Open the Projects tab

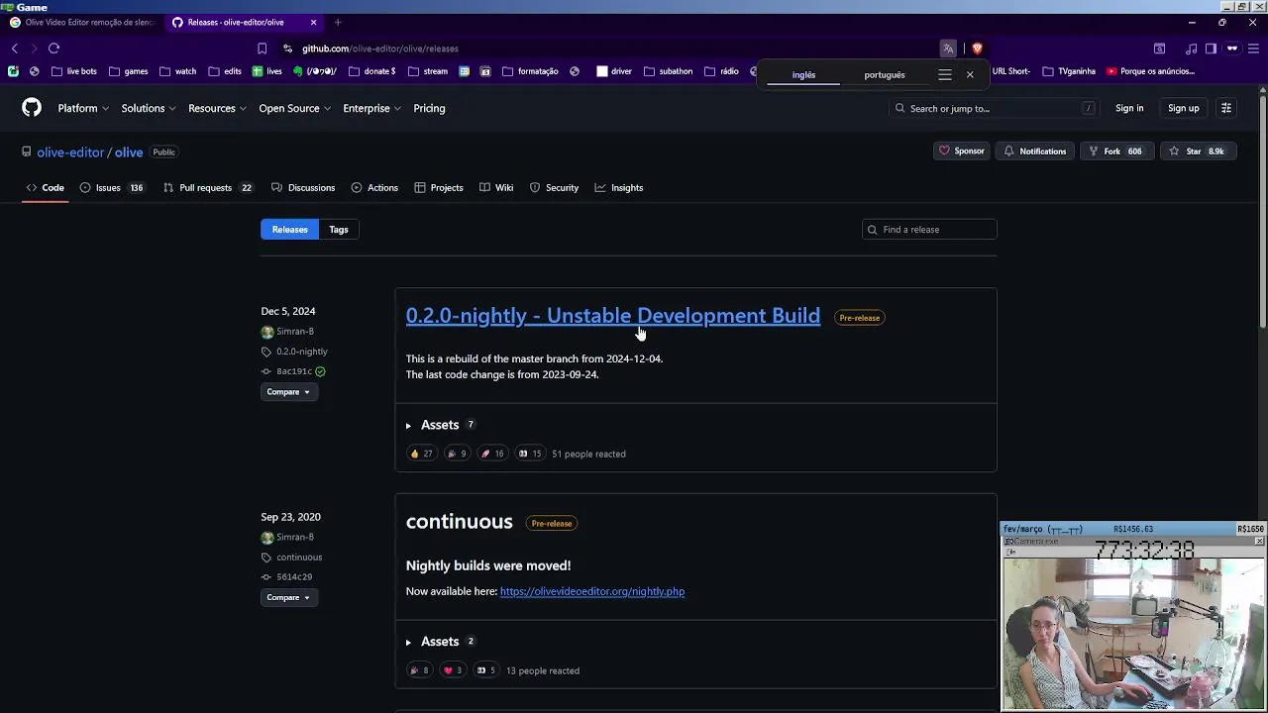click(x=439, y=187)
